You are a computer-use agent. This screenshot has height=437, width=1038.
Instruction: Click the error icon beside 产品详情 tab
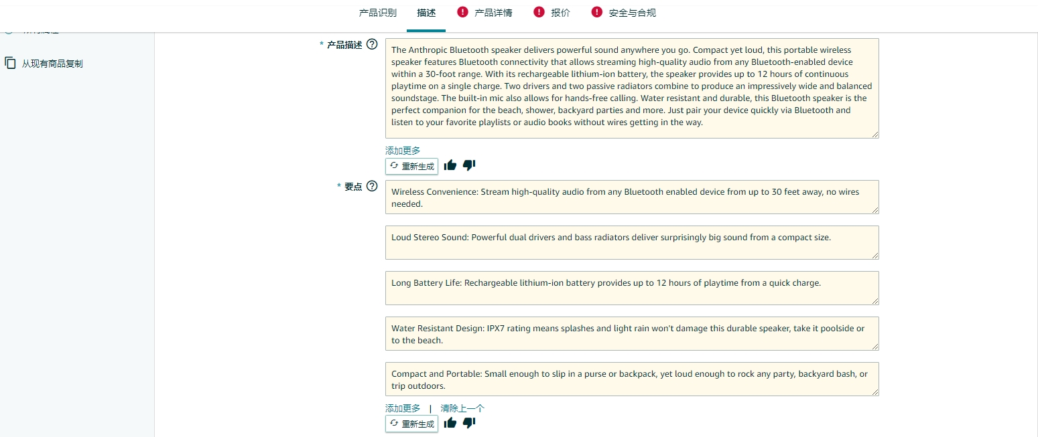click(462, 12)
